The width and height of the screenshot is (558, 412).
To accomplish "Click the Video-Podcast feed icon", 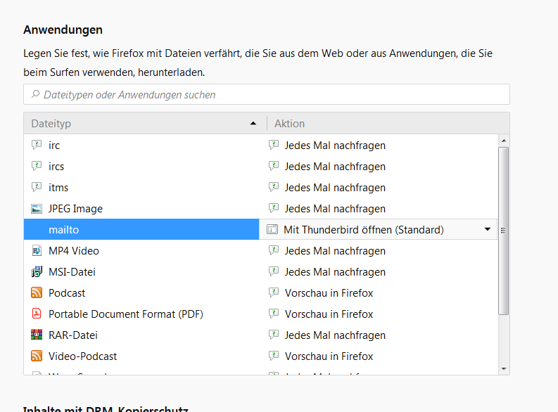I will [37, 356].
